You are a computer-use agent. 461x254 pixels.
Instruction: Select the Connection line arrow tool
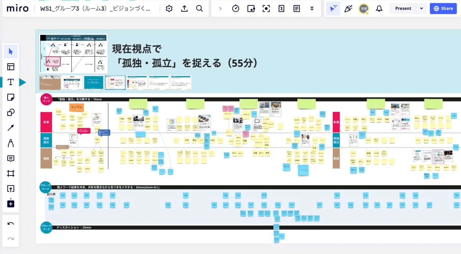11,128
